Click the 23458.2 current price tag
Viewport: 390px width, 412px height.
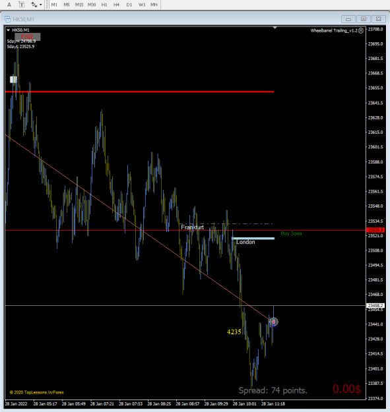(375, 306)
